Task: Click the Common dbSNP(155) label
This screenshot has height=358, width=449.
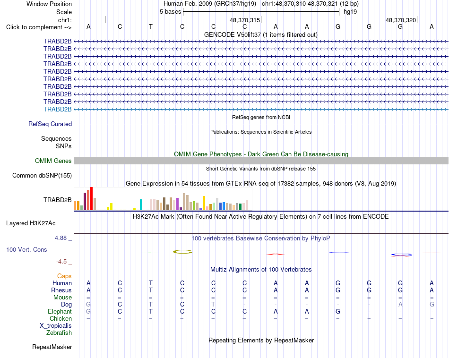Action: coord(42,175)
